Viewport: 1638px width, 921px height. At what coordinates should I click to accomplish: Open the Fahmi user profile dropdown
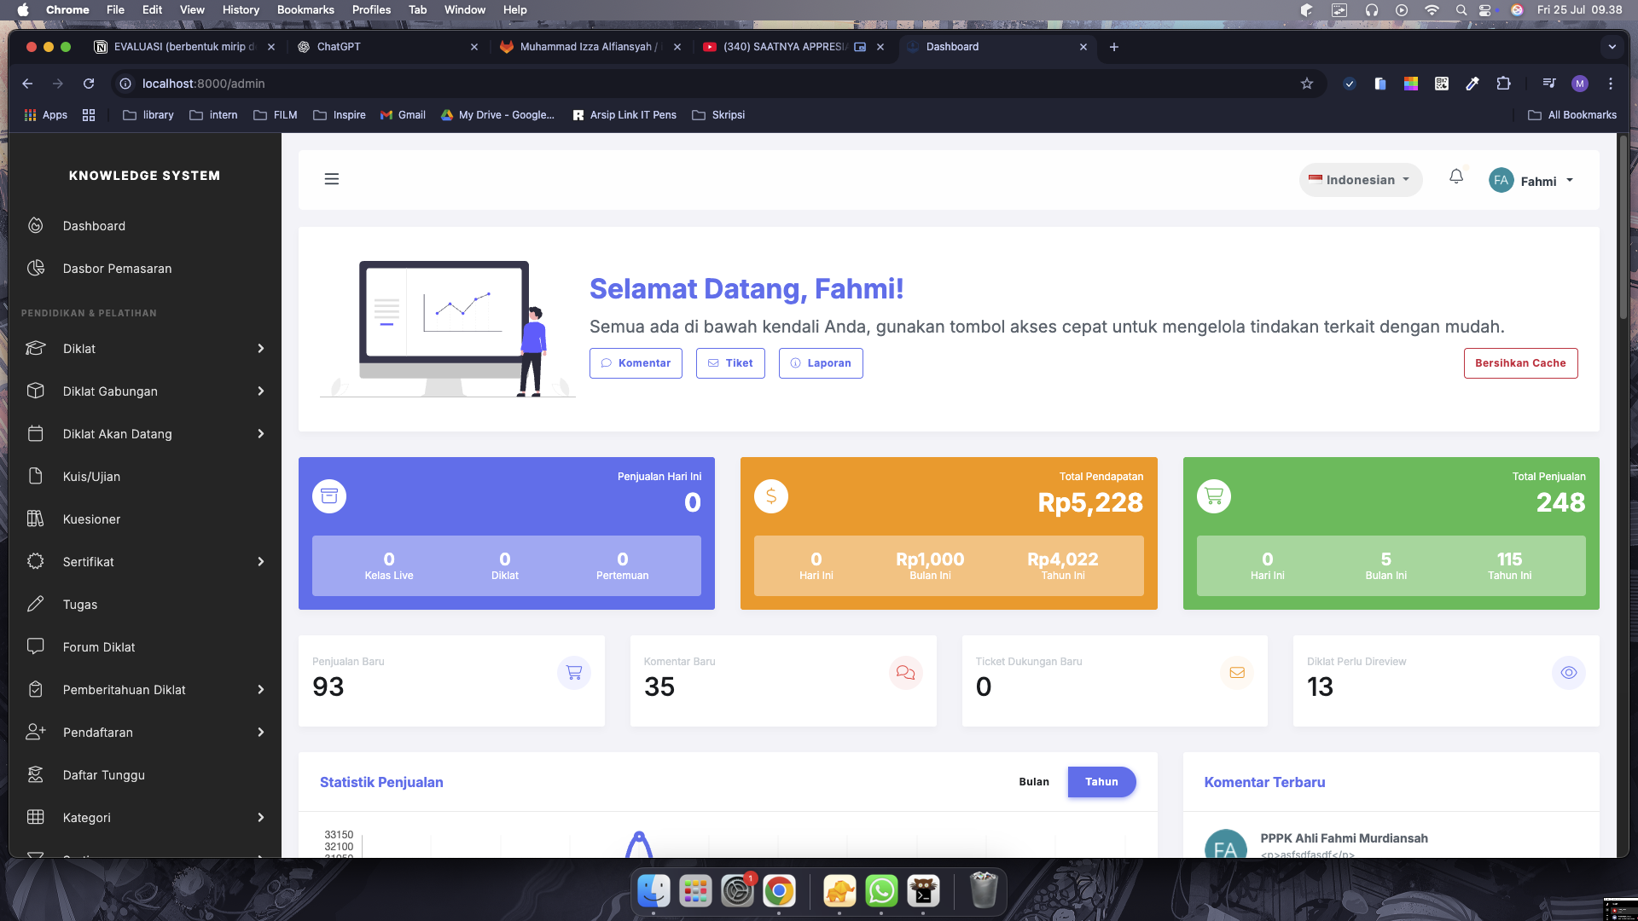pyautogui.click(x=1532, y=181)
